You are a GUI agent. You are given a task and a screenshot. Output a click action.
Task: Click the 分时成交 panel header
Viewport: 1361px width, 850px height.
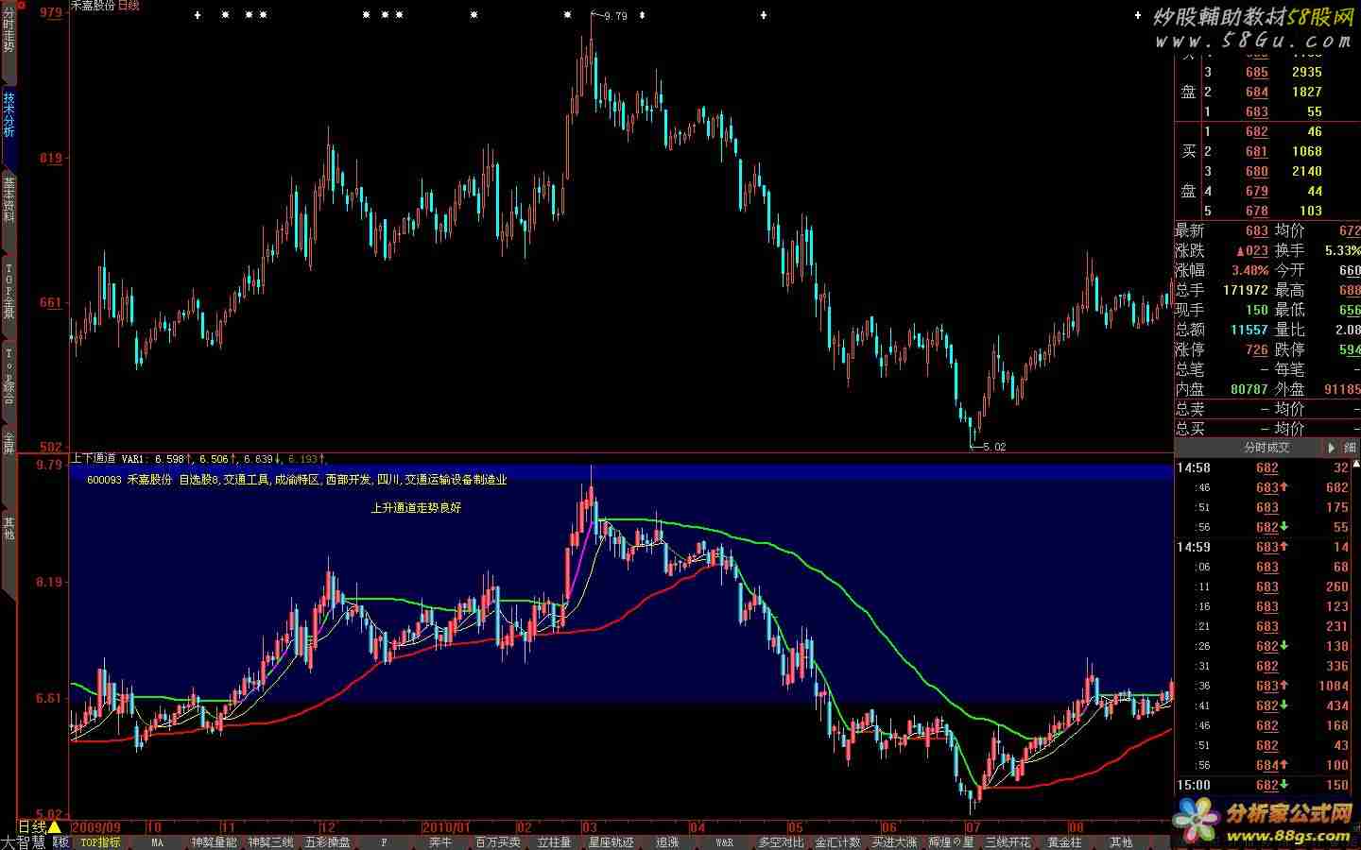click(x=1266, y=448)
